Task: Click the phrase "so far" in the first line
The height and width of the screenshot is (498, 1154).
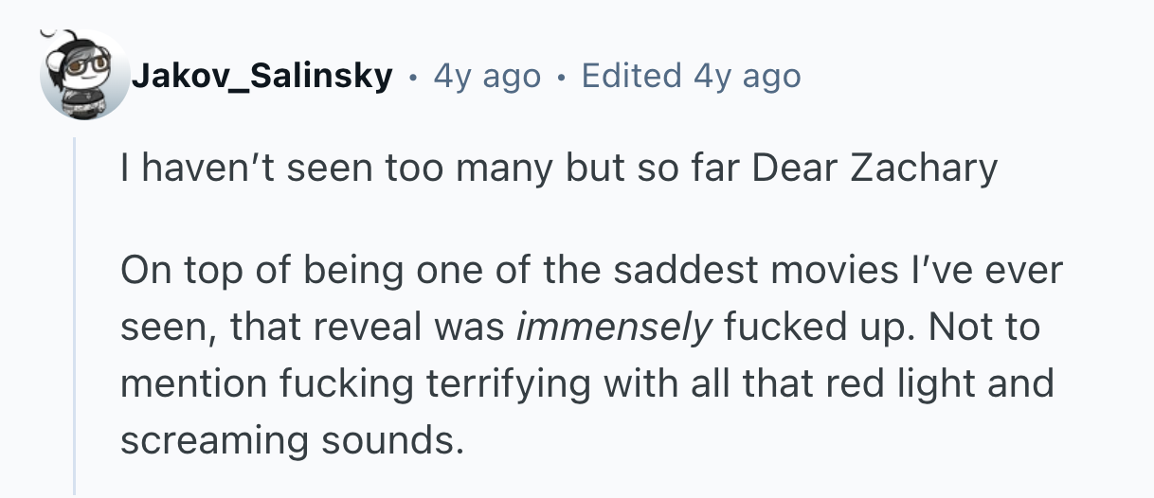Action: tap(697, 168)
